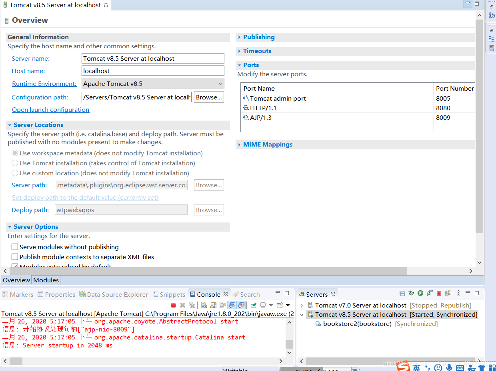Select Use custom location option

(x=15, y=173)
